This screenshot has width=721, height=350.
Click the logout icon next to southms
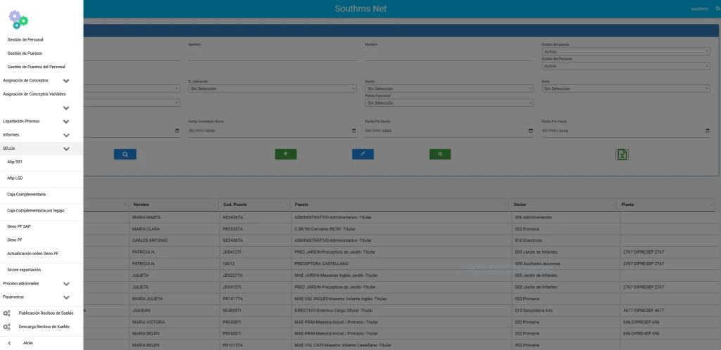(717, 8)
